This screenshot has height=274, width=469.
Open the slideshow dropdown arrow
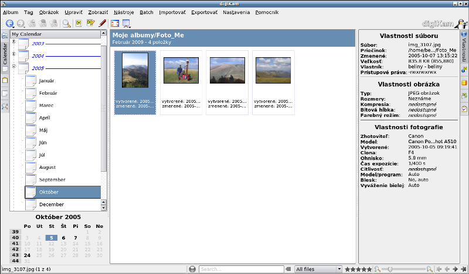(130, 27)
